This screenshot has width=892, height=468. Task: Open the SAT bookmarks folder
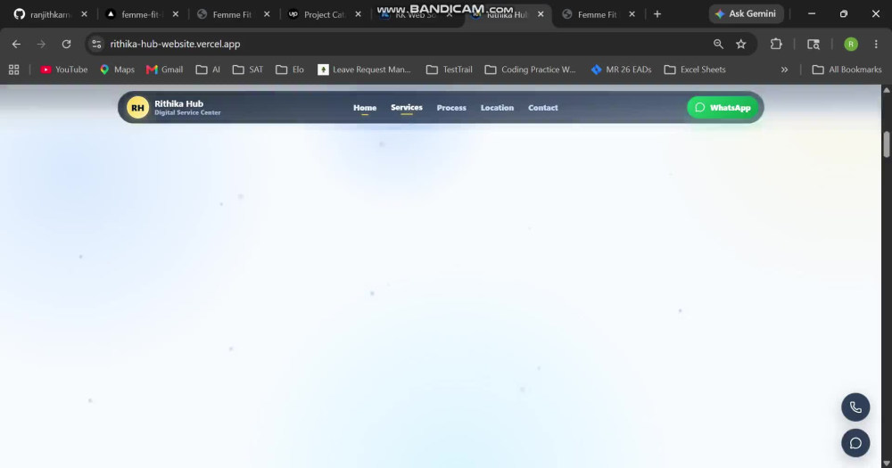(x=248, y=70)
